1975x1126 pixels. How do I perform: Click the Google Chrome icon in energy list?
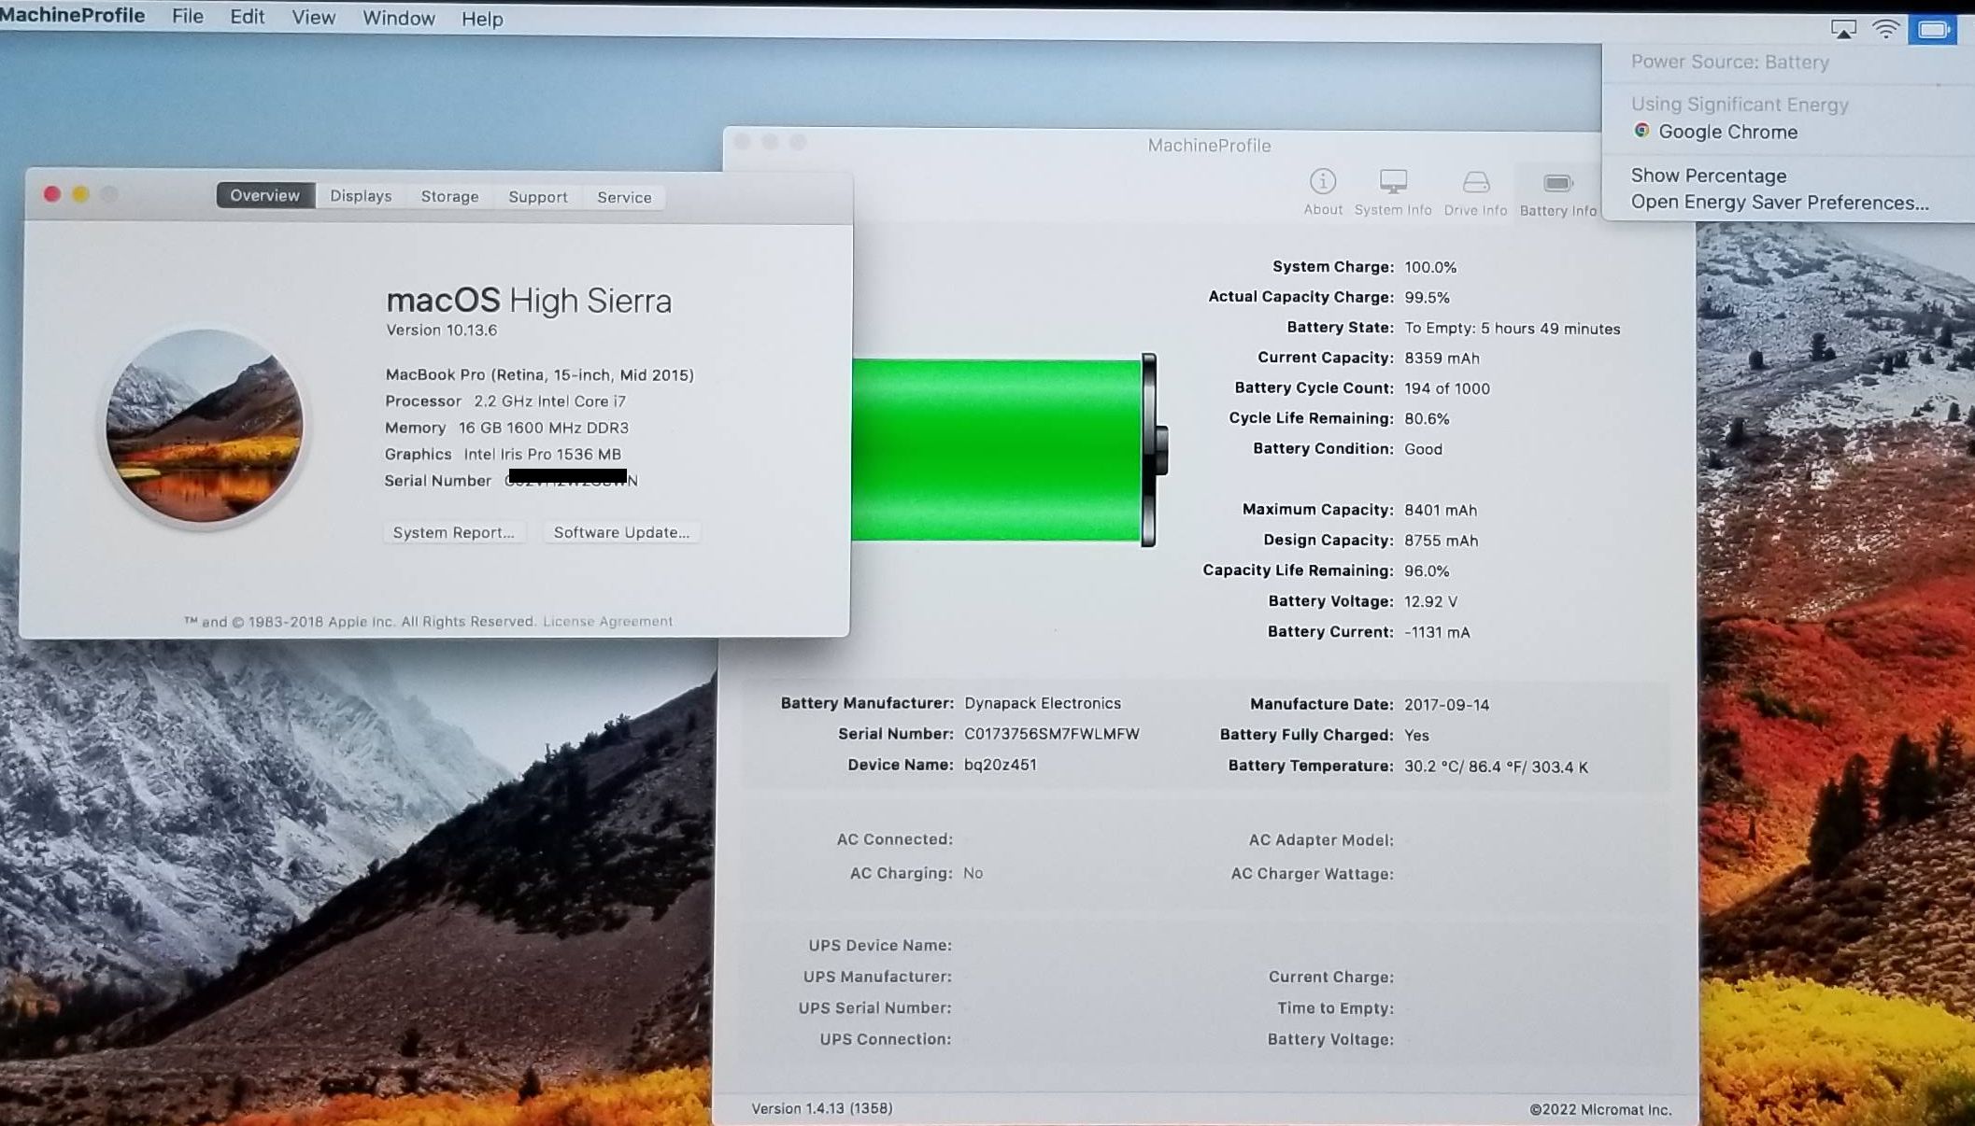point(1641,131)
